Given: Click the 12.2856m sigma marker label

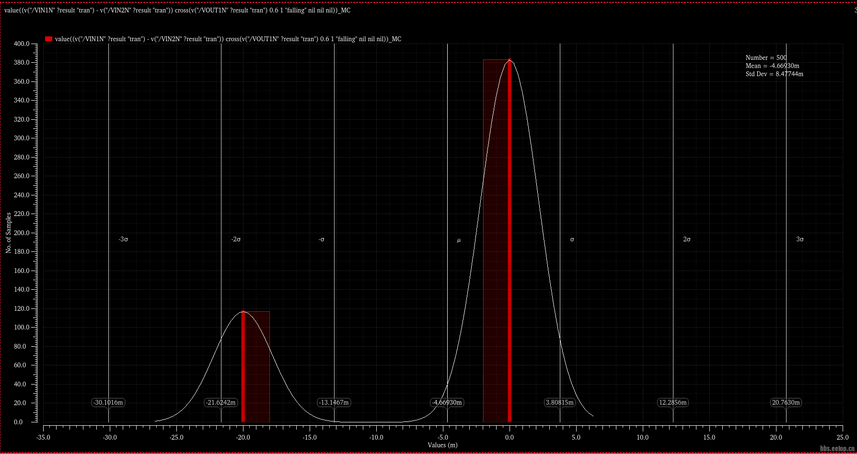Looking at the screenshot, I should [673, 402].
